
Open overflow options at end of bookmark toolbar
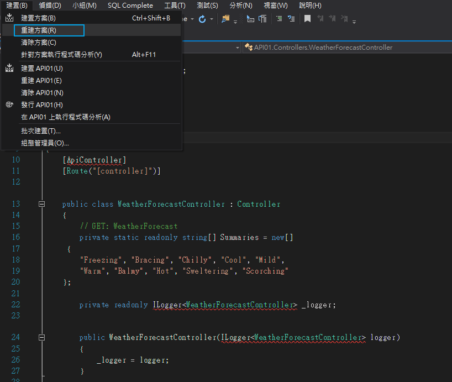tap(354, 22)
